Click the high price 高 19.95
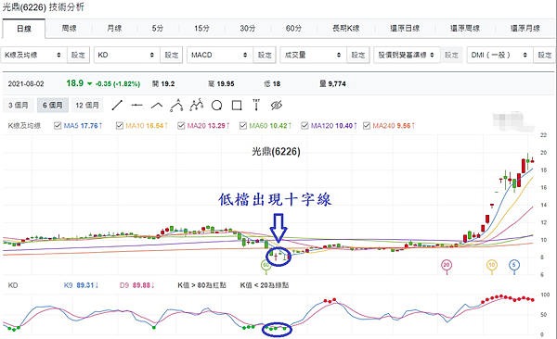 [x=221, y=84]
